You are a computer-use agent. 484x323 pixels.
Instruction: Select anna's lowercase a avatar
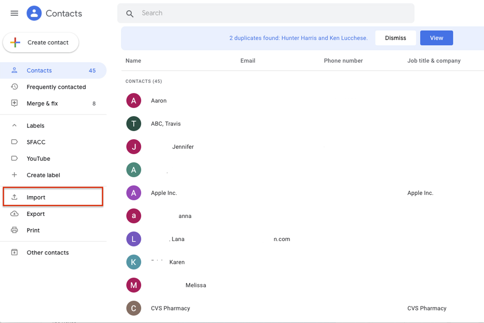134,216
